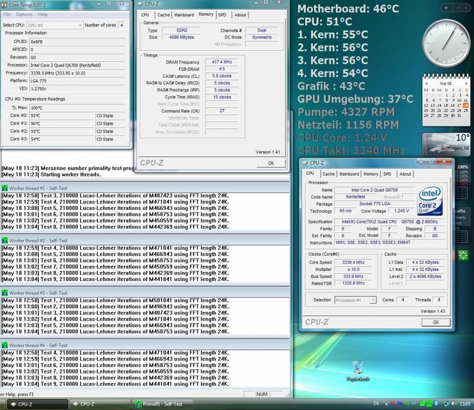The height and width of the screenshot is (410, 474).
Task: Switch to SPD tab in memory CPU-Z window
Action: tap(222, 15)
